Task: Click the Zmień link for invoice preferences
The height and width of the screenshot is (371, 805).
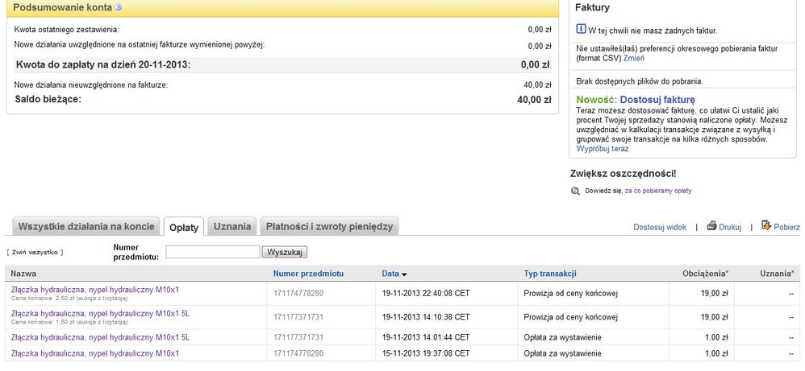Action: tap(634, 58)
